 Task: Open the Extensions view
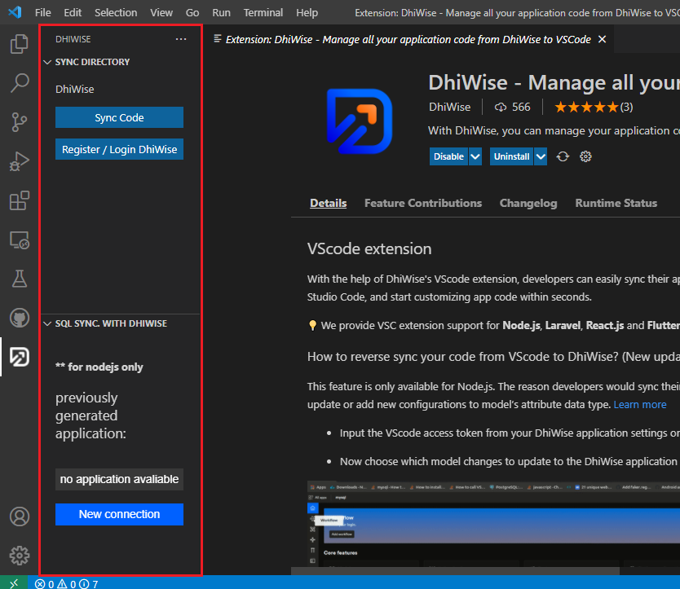click(19, 200)
